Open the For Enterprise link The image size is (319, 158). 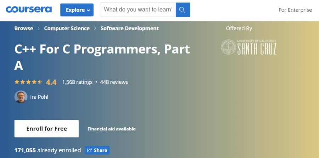pyautogui.click(x=295, y=10)
